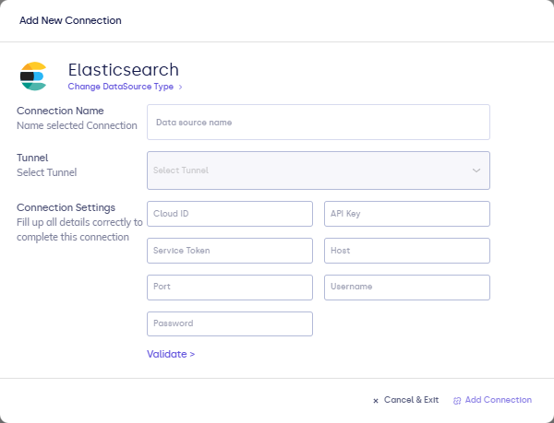Screen dimensions: 554x423
Task: Click the link icon beside Add Connection
Action: 457,401
